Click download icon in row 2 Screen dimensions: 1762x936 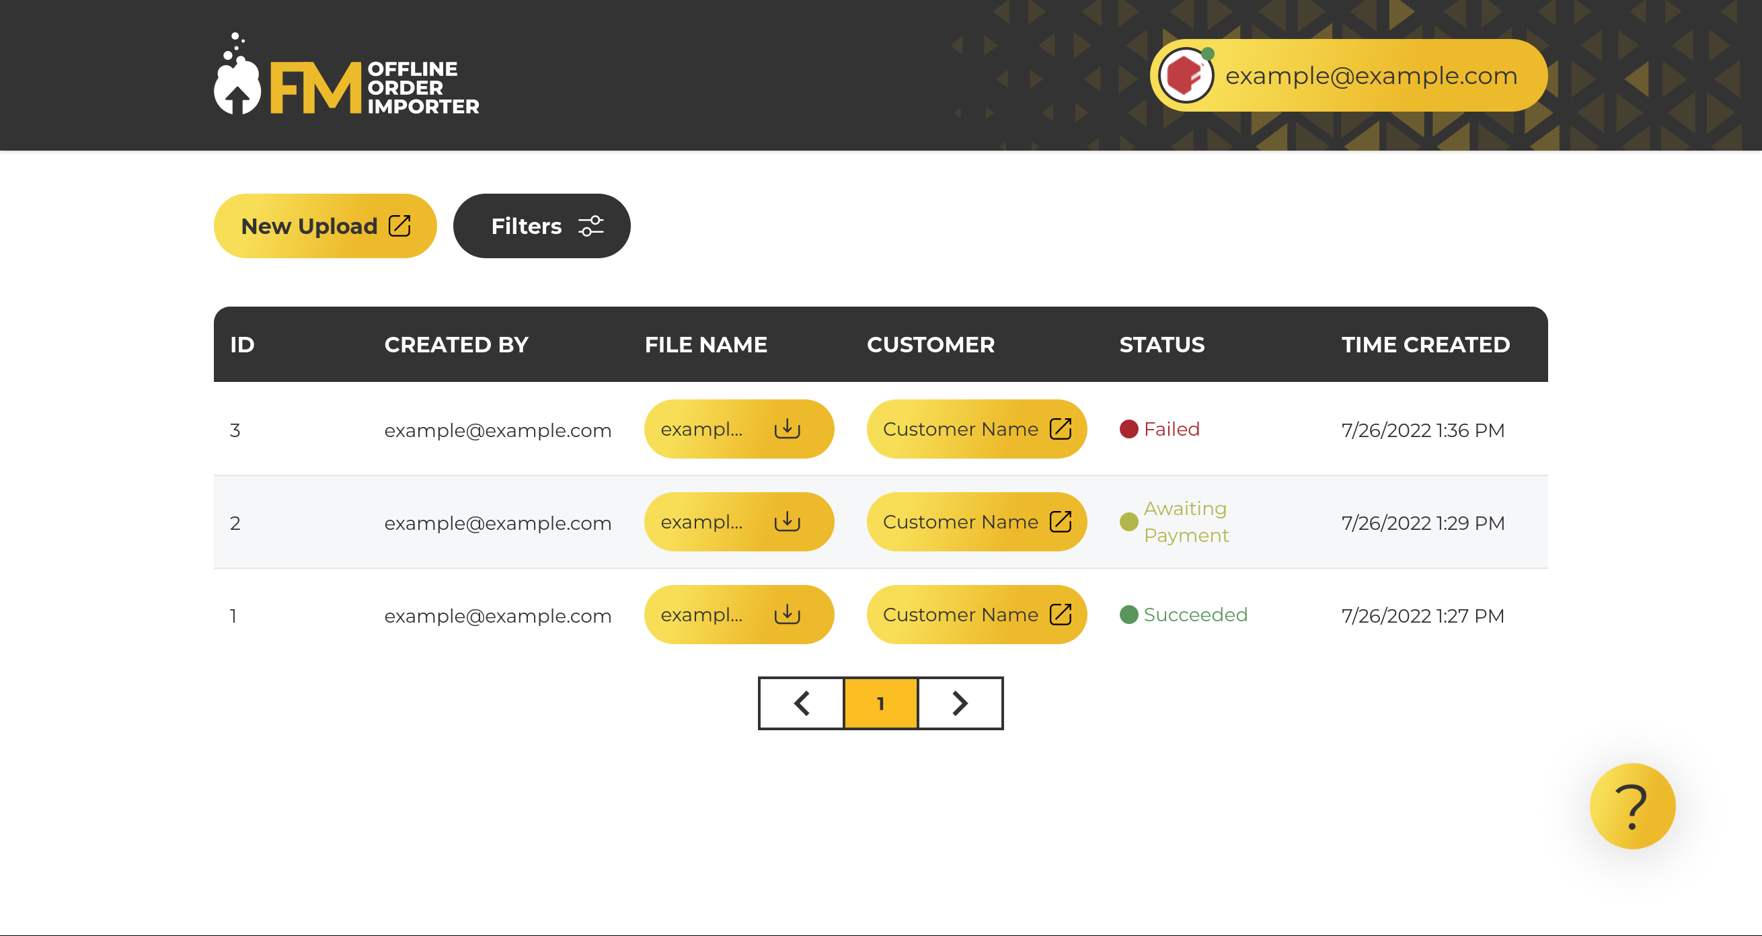[x=788, y=522]
